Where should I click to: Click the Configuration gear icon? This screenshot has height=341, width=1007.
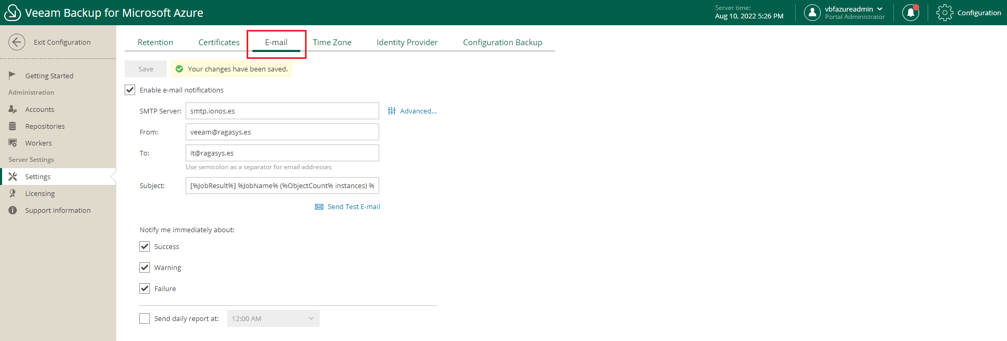[x=944, y=13]
